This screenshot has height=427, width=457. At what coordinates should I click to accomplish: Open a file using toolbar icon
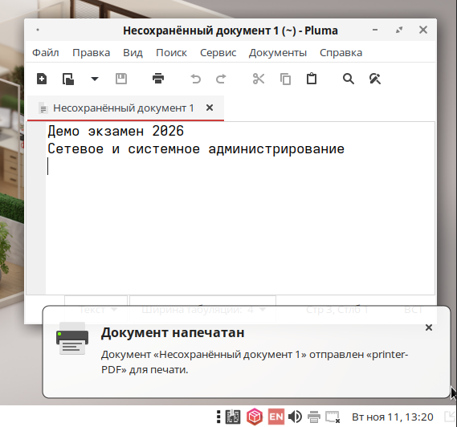[68, 79]
